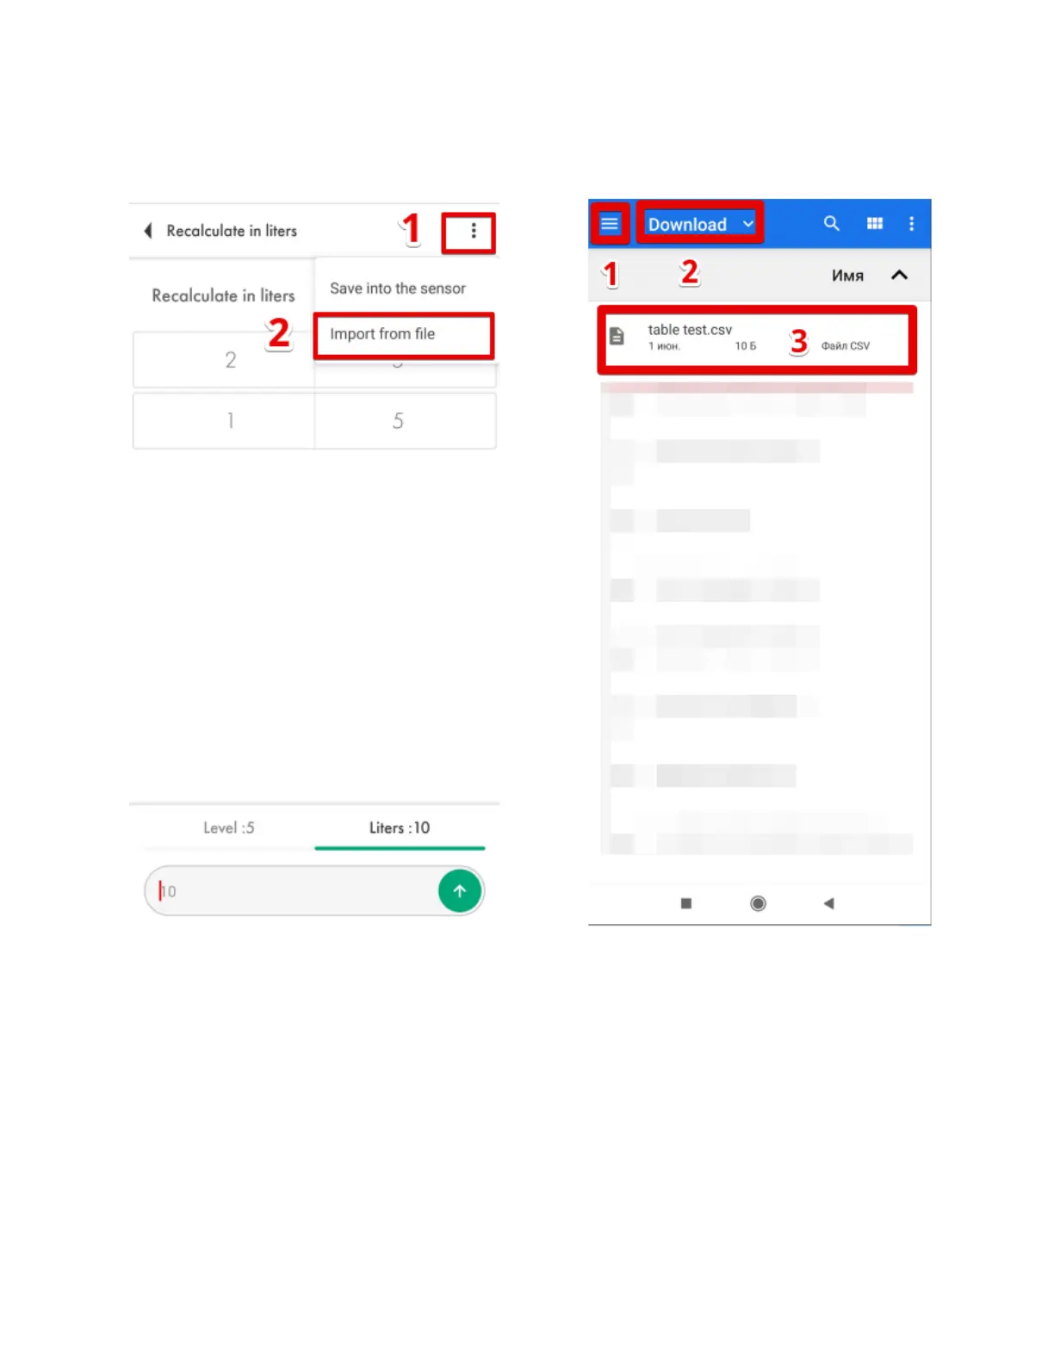1054x1364 pixels.
Task: Tap the Android back triangle button
Action: pos(828,903)
